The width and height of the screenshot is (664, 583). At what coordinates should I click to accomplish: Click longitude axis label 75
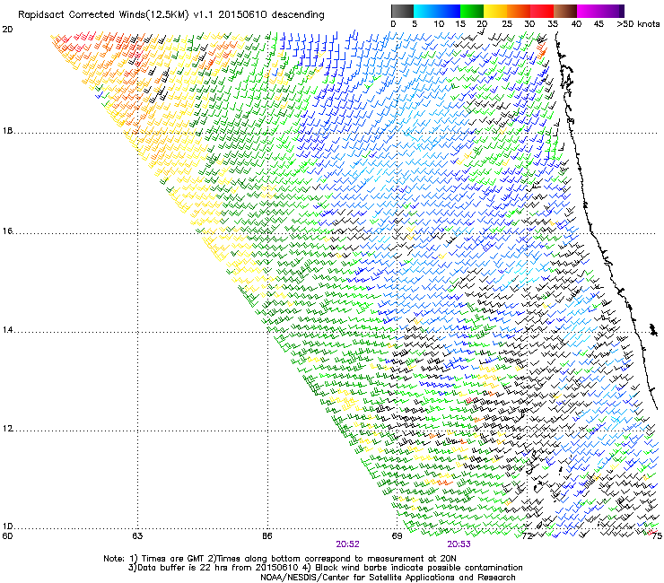(x=657, y=536)
